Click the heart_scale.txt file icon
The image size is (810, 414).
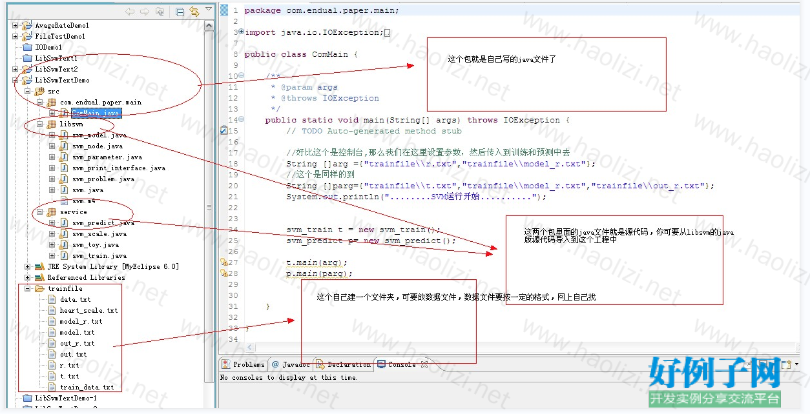[x=52, y=311]
